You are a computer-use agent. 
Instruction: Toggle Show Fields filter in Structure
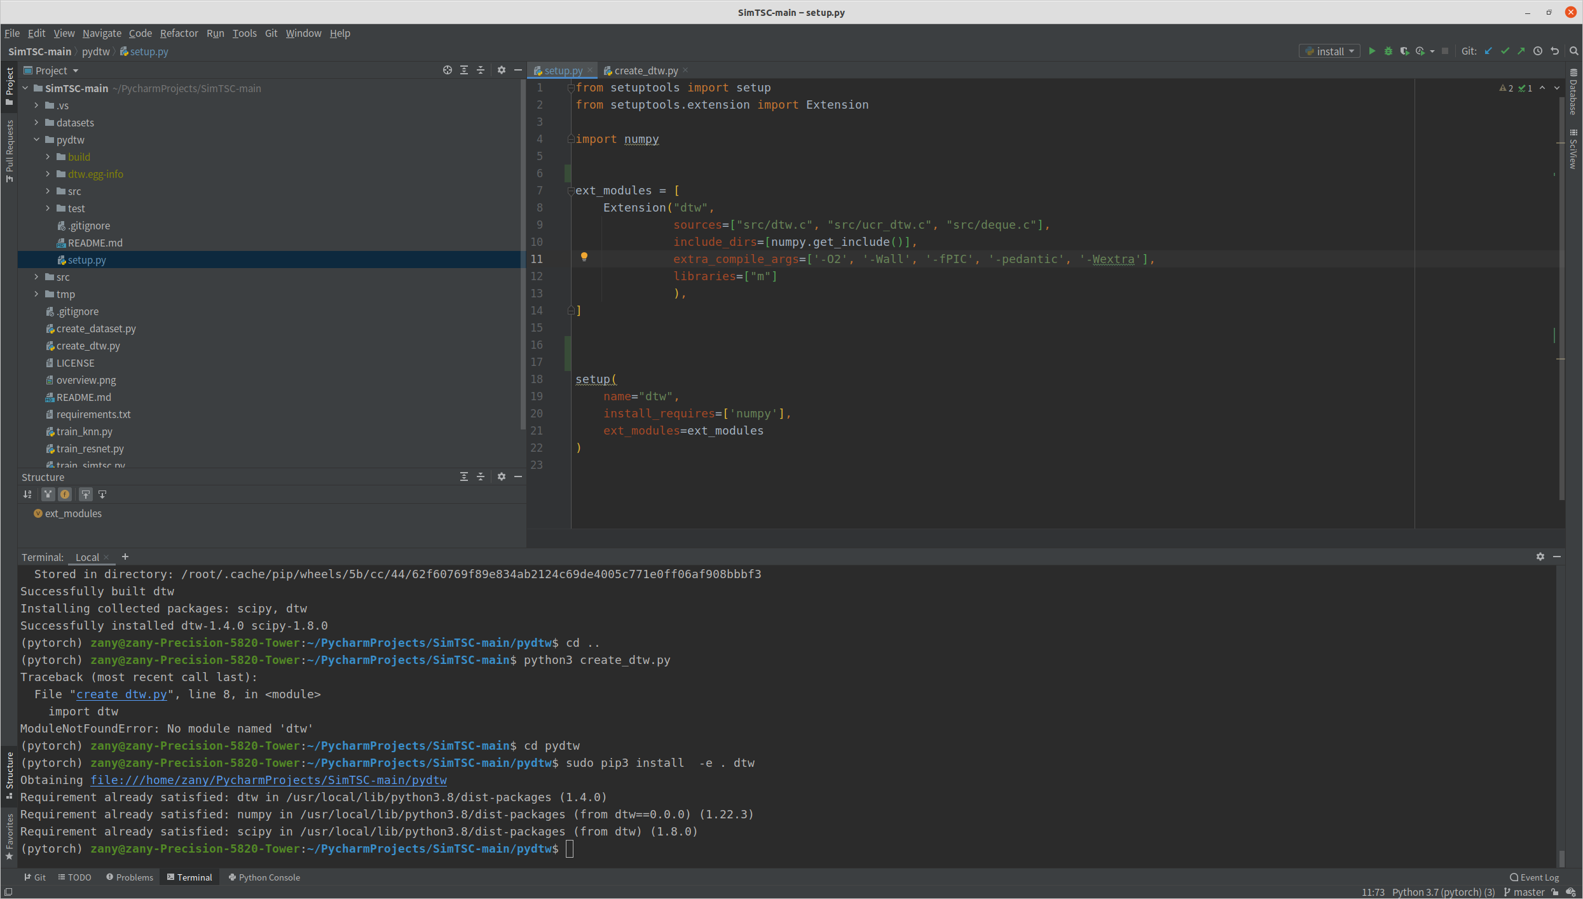pos(65,494)
